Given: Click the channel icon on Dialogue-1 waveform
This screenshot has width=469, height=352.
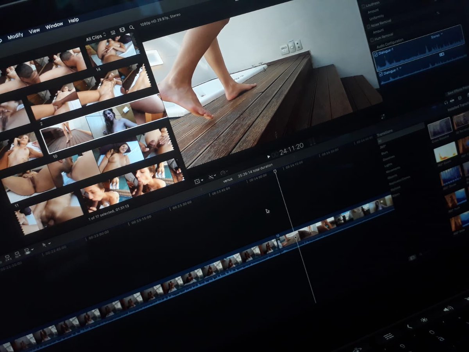Looking at the screenshot, I should 442,54.
